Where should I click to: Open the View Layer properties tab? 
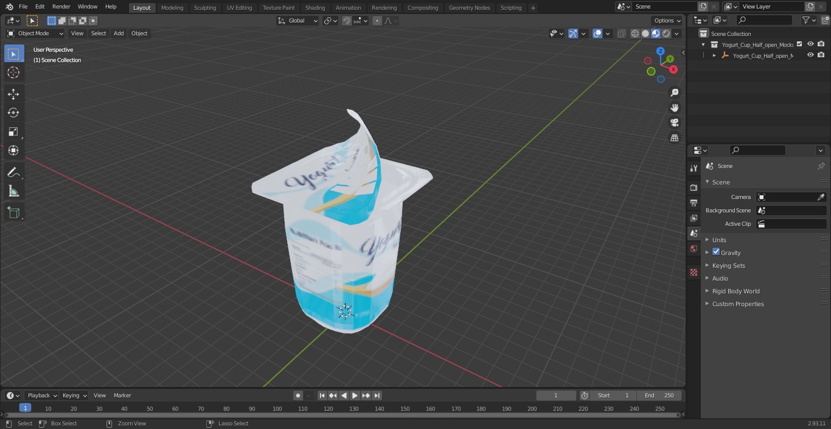pyautogui.click(x=694, y=218)
